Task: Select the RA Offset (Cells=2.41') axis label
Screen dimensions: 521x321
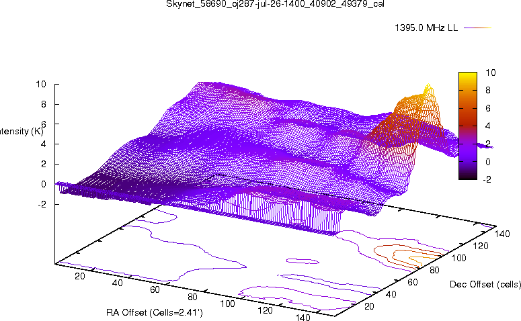Action: point(155,312)
